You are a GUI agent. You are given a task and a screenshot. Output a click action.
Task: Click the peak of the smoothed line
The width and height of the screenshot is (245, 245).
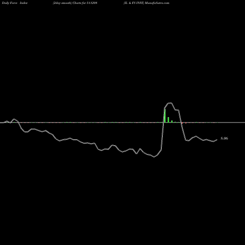click(170, 103)
